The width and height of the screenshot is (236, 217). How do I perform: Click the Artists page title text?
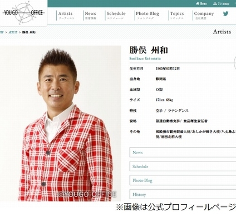[x=222, y=32]
